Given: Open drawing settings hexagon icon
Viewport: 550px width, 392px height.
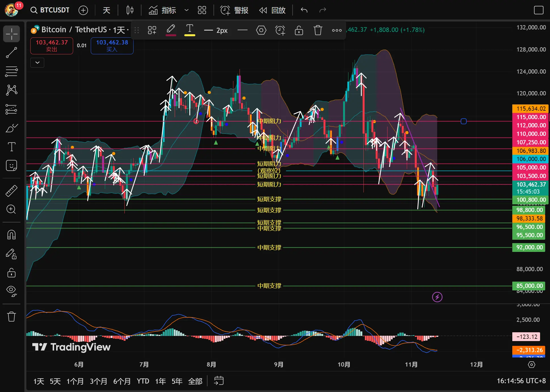Looking at the screenshot, I should point(261,30).
